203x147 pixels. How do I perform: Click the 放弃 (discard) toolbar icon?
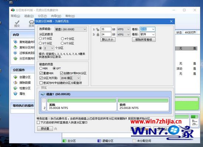[32, 22]
